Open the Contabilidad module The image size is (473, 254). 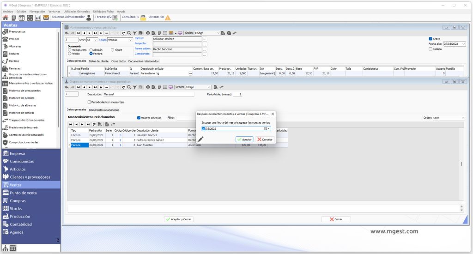[20, 224]
